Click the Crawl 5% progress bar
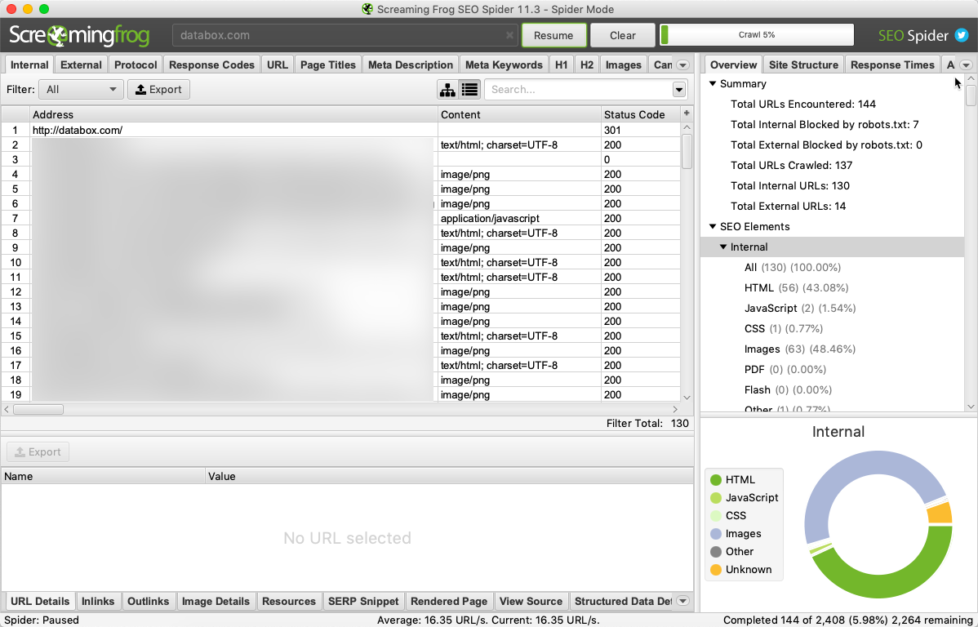Image resolution: width=978 pixels, height=627 pixels. [x=757, y=35]
